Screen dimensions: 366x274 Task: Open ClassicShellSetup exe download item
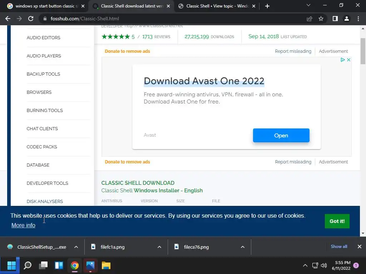coord(37,247)
